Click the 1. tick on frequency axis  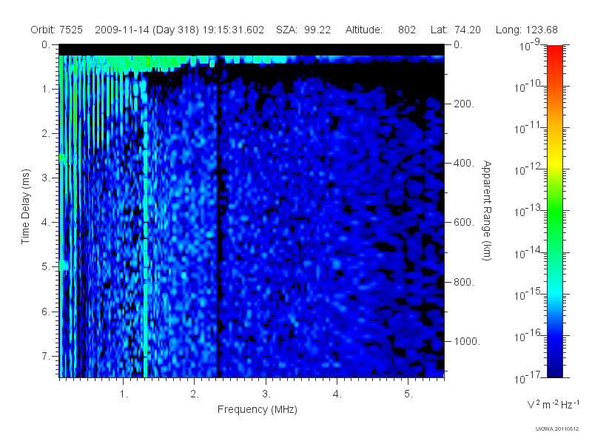click(124, 394)
